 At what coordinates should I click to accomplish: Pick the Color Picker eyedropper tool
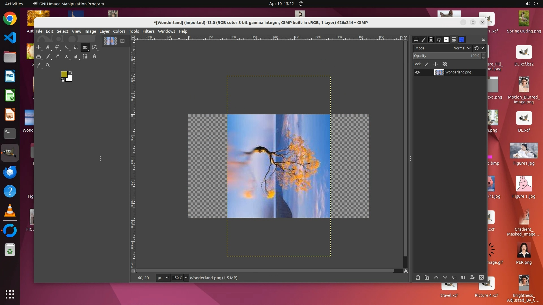click(39, 65)
